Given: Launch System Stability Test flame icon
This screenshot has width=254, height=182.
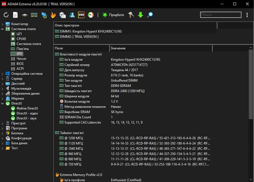Looking at the screenshot, I should 53,15.
